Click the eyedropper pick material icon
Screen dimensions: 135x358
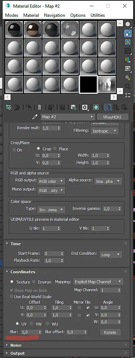coord(35,117)
